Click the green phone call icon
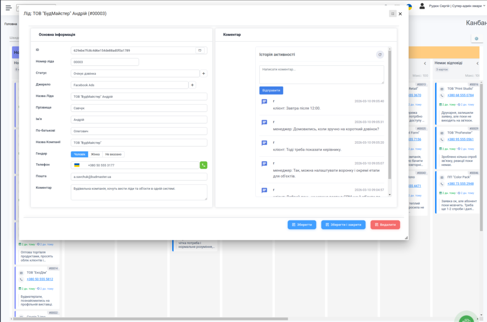 click(x=204, y=165)
